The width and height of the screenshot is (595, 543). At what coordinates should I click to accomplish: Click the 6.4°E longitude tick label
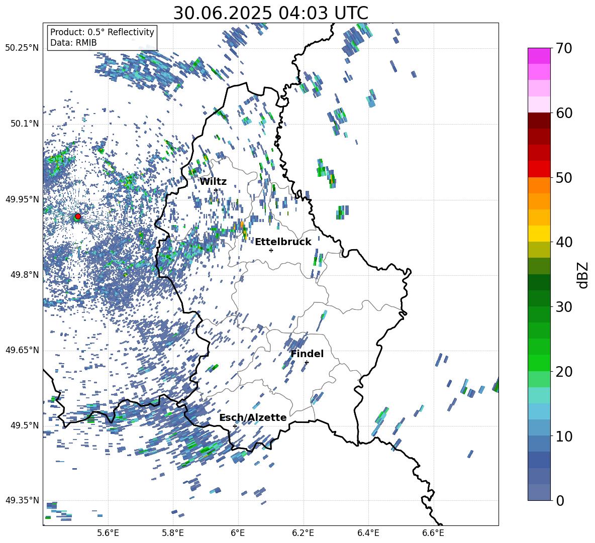(368, 533)
